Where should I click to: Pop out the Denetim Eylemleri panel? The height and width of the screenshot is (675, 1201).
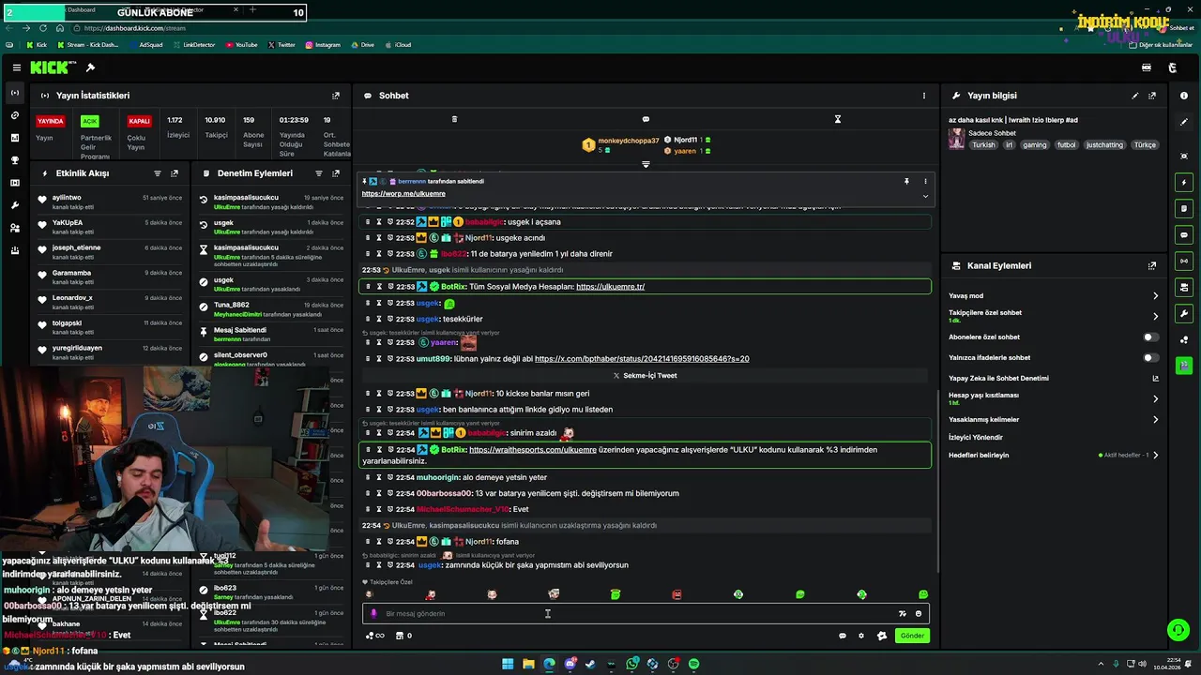336,173
